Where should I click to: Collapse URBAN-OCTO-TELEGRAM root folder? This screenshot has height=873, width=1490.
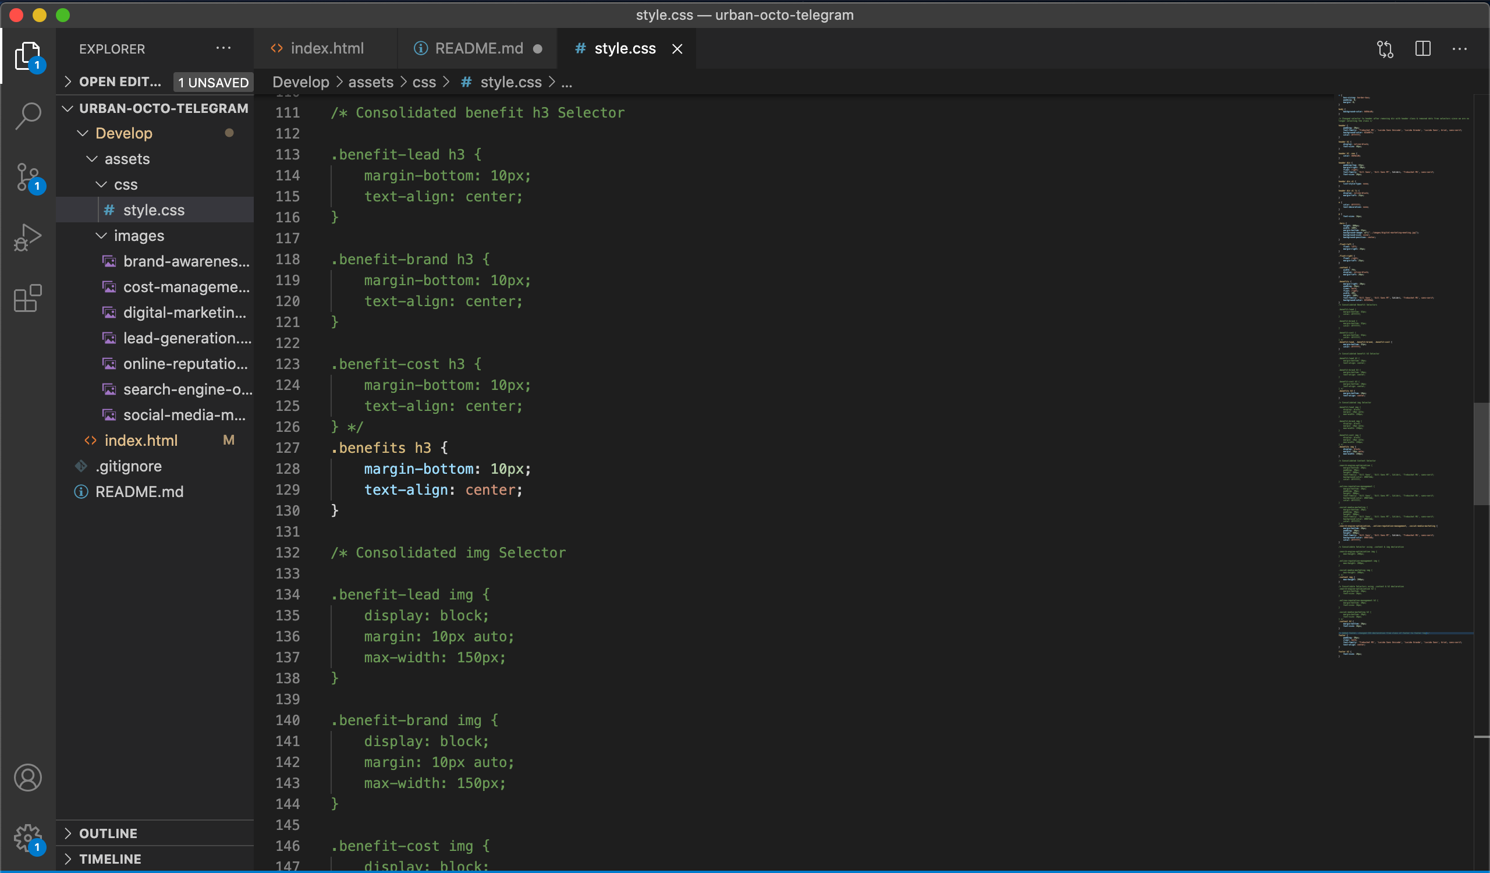(x=68, y=108)
